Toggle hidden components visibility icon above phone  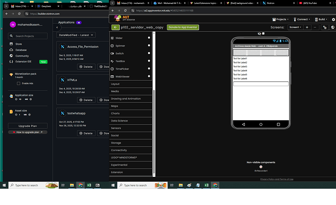tap(259, 34)
